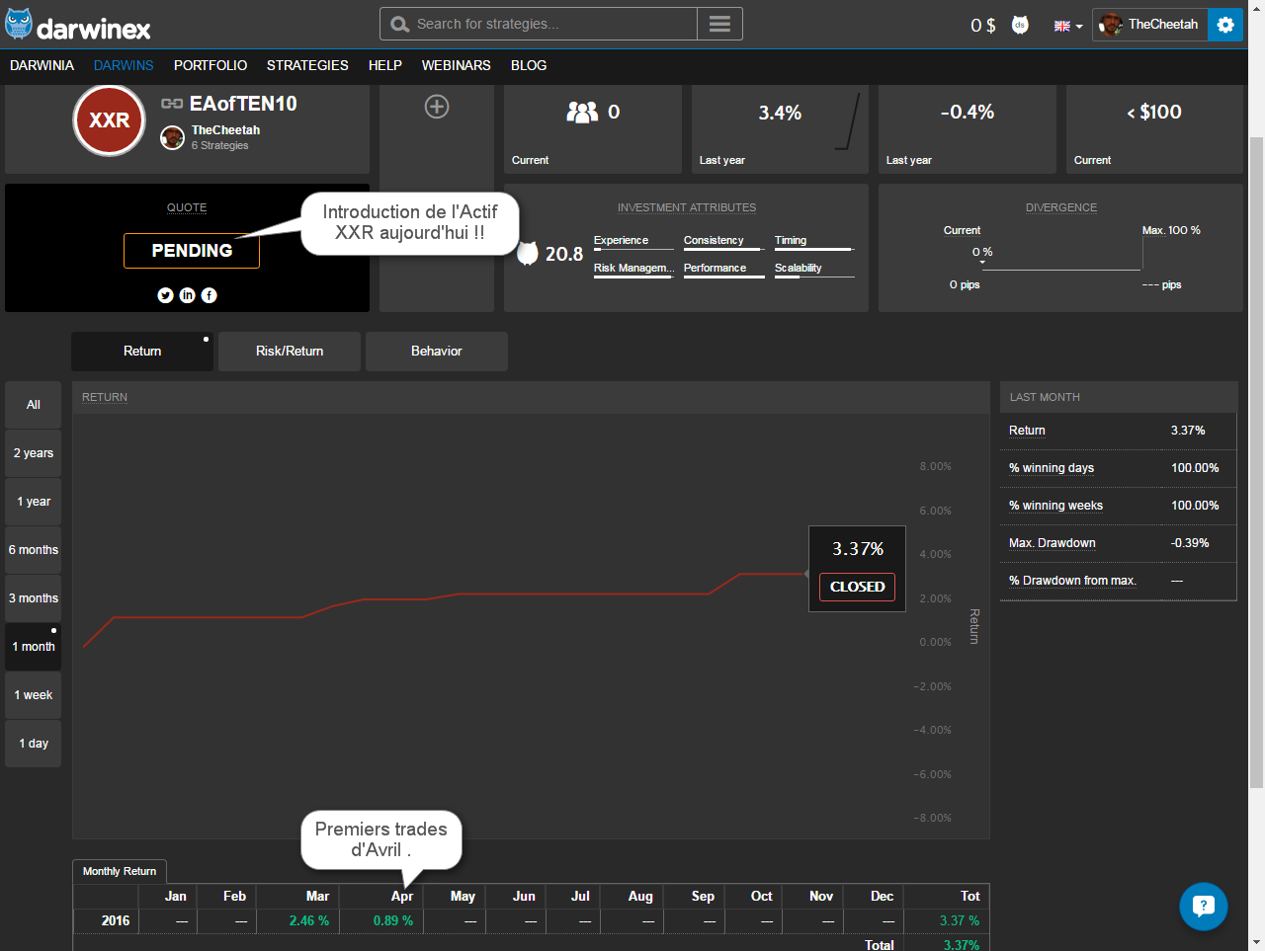
Task: Share this strategy on LinkedIn
Action: pos(187,295)
